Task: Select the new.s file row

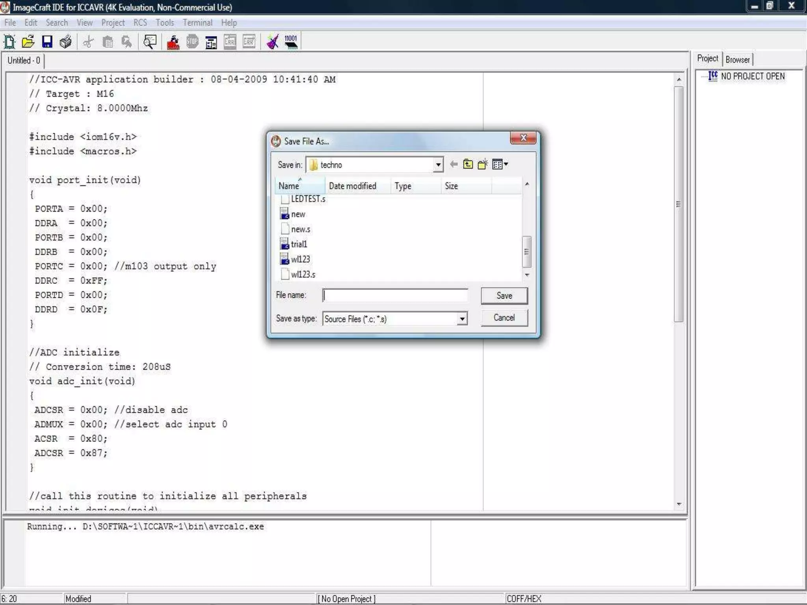Action: coord(296,229)
